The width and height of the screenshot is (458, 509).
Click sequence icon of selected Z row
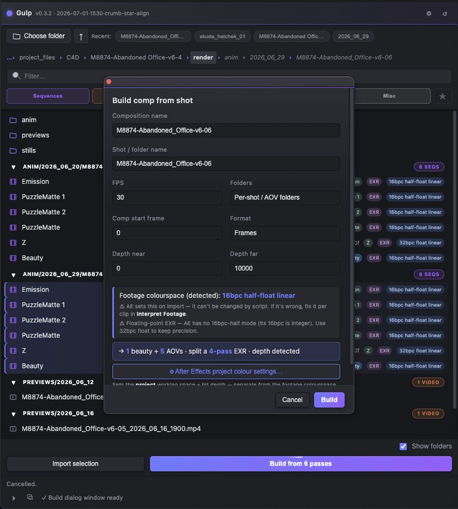pos(13,351)
